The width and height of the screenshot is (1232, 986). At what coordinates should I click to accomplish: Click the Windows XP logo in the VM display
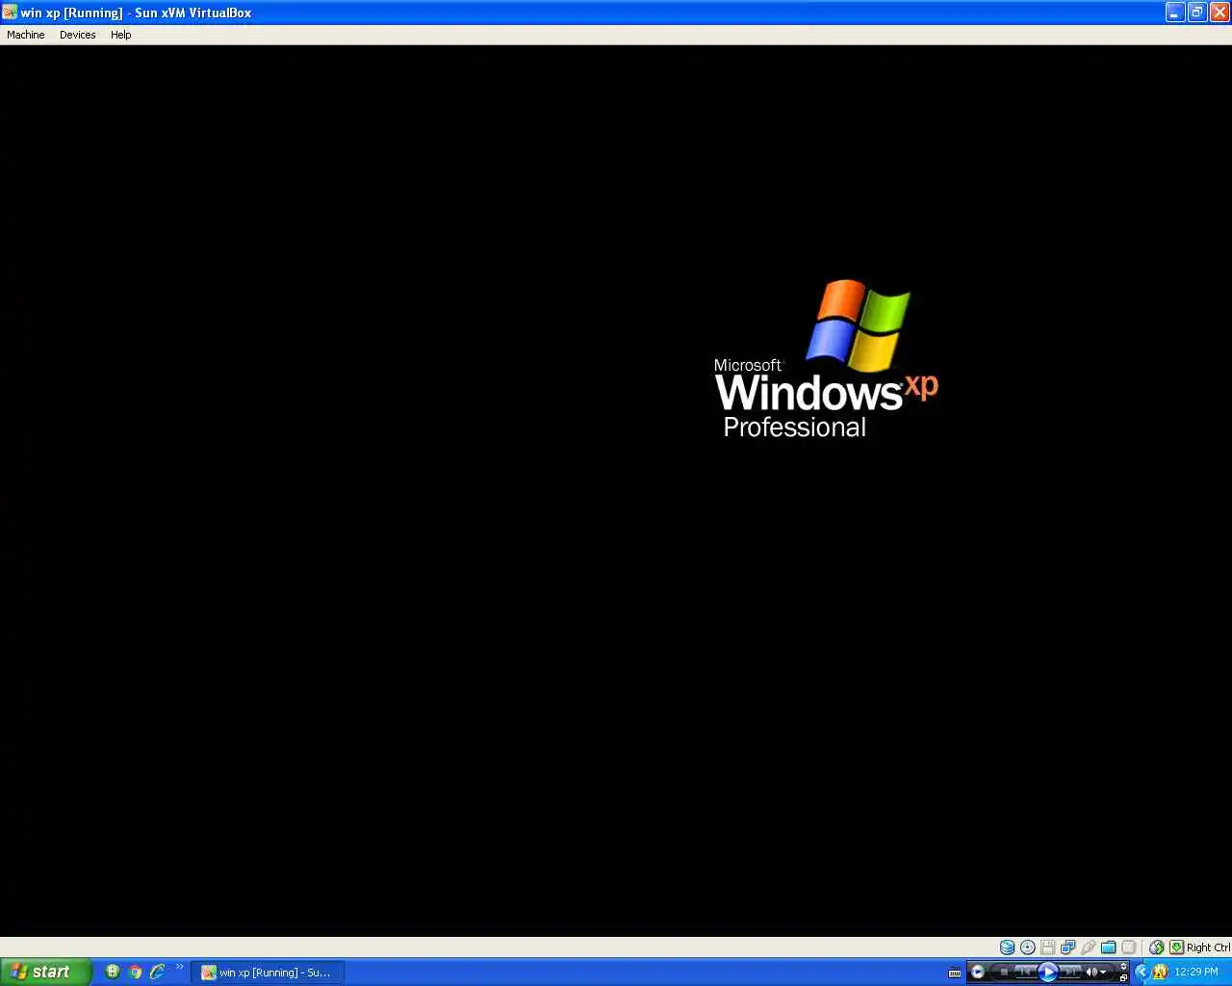tap(826, 359)
